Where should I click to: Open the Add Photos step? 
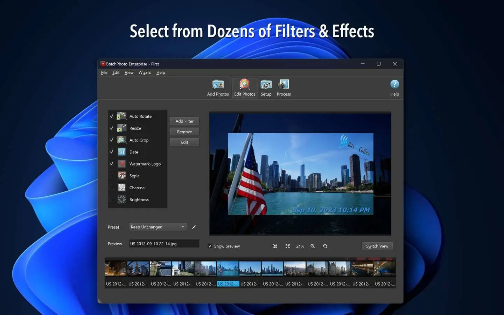coord(218,88)
